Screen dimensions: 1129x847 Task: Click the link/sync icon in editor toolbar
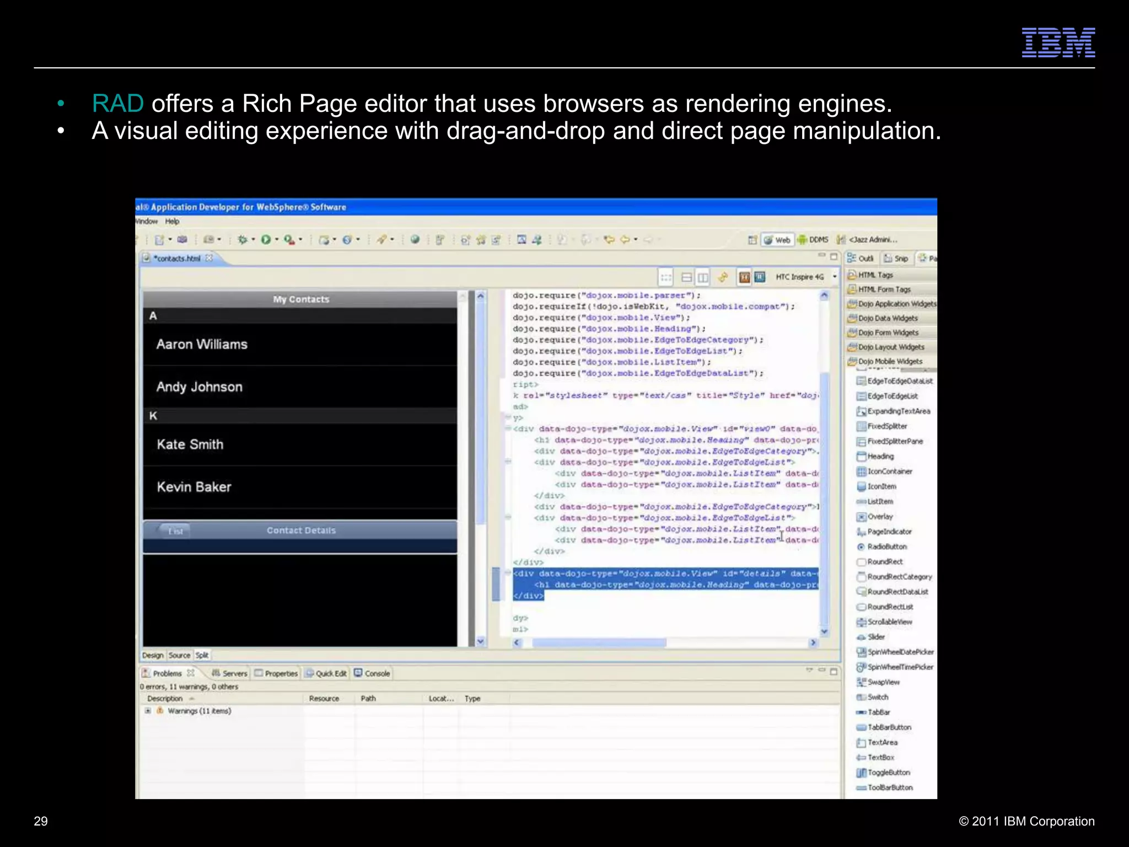pyautogui.click(x=723, y=277)
